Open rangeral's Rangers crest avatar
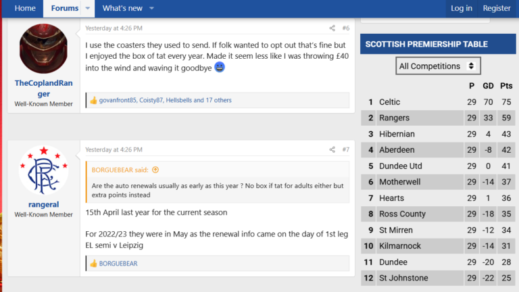The height and width of the screenshot is (292, 519). click(43, 170)
